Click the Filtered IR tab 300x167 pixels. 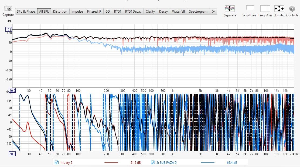(x=94, y=12)
